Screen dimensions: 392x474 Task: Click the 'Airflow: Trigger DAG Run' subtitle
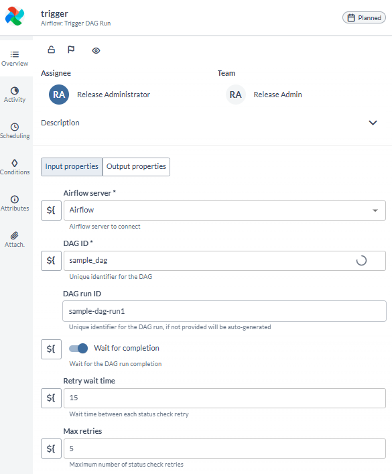(x=76, y=23)
